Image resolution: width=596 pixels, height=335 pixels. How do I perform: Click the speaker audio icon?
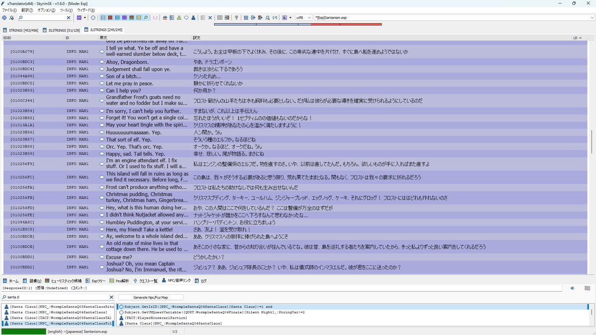pyautogui.click(x=572, y=288)
